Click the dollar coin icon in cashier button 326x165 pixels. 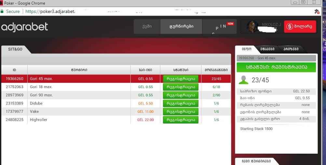click(x=290, y=27)
